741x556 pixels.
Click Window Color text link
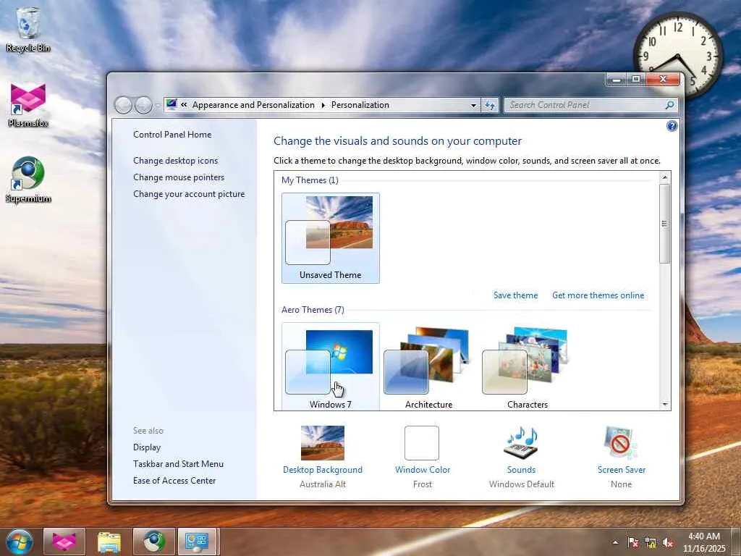423,469
